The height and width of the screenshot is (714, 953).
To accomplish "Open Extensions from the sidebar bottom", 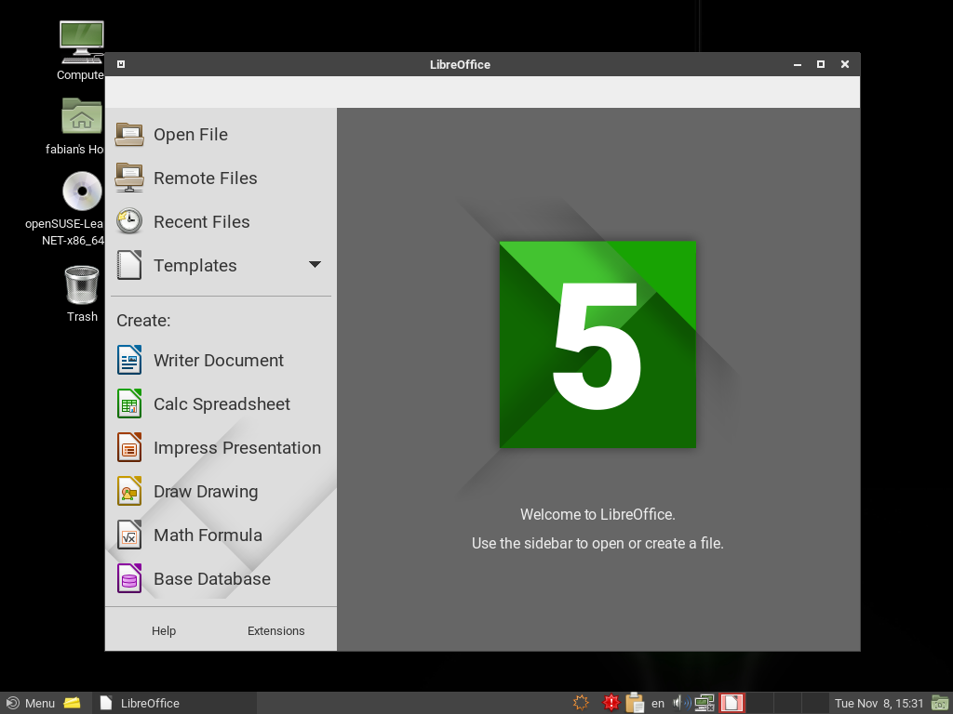I will (275, 630).
